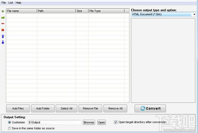Open the Help menu

(18, 3)
